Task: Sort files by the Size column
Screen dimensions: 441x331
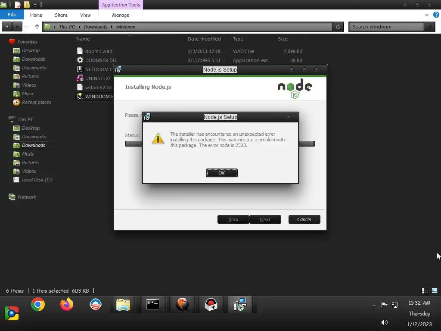Action: click(283, 39)
